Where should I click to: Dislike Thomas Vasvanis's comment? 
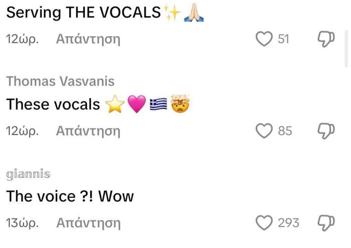tap(326, 131)
